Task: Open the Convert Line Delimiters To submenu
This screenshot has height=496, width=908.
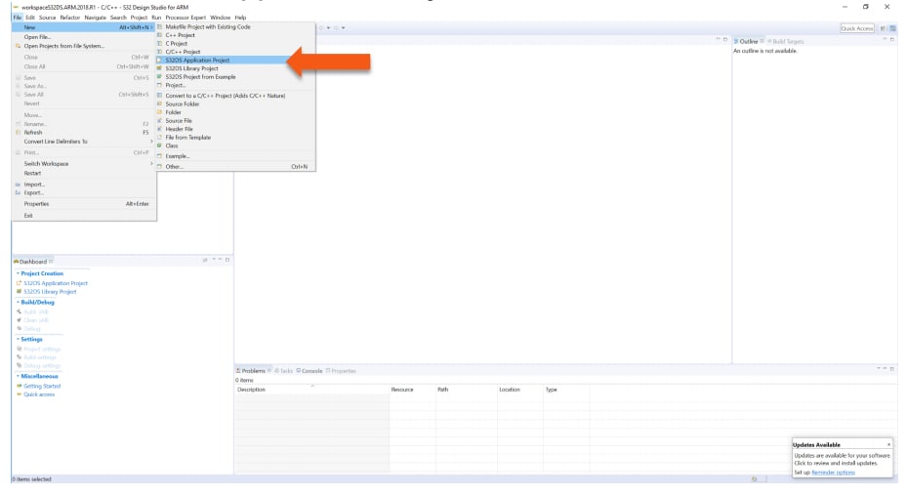Action: pos(151,142)
